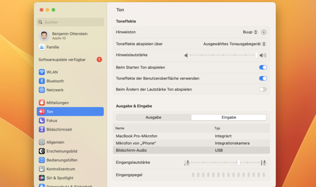Open Bluetooth icon in sidebar
This screenshot has height=187, width=316.
42,81
